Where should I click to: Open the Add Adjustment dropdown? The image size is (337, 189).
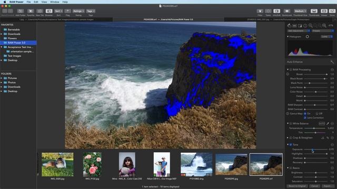pos(299,31)
